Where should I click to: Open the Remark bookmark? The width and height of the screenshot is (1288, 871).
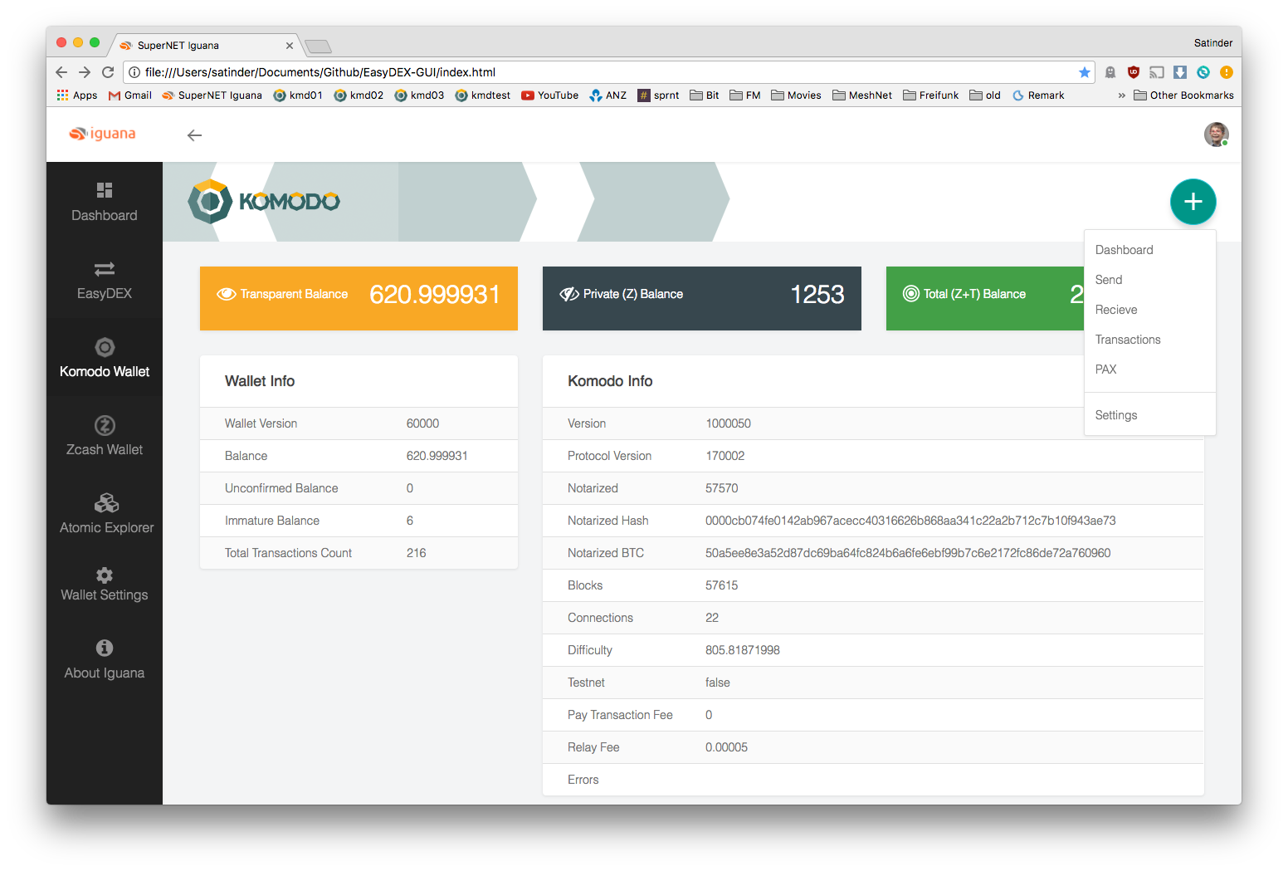pyautogui.click(x=1038, y=95)
